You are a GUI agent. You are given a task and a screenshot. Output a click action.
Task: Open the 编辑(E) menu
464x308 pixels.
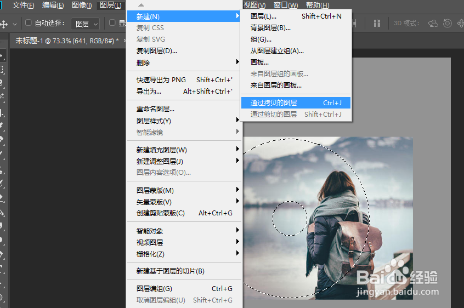[53, 5]
